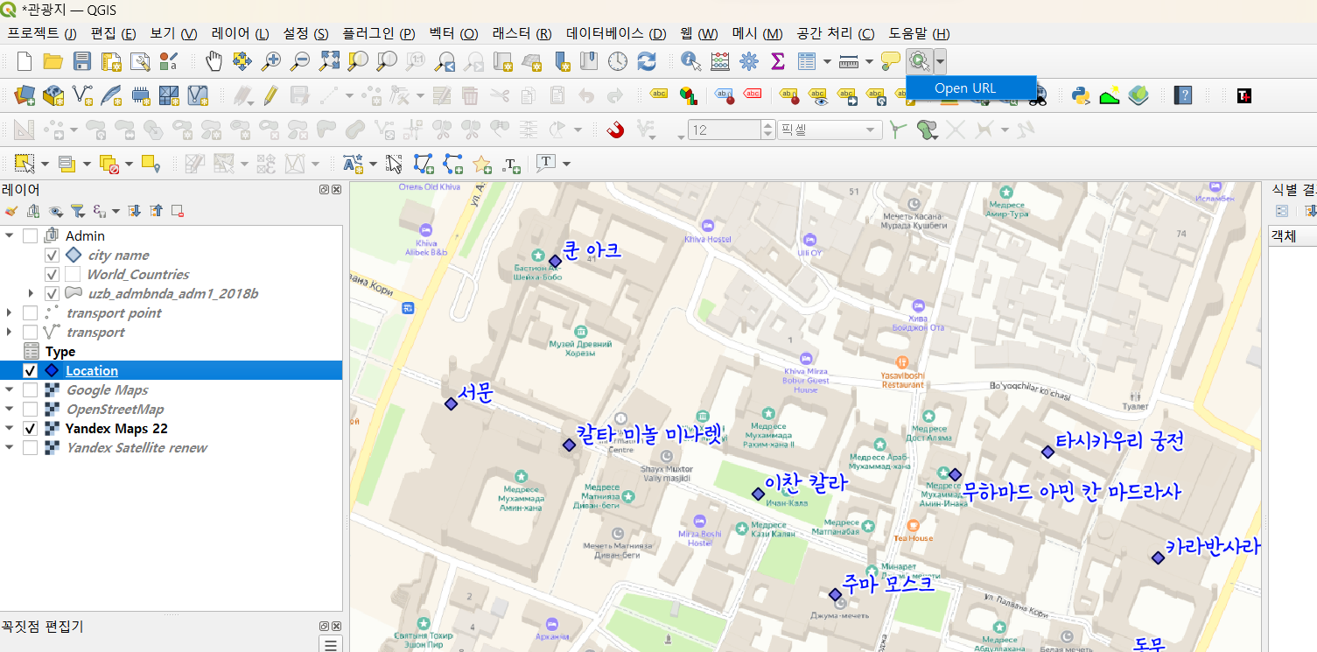
Task: Uncheck the World_Countries layer checkbox
Action: point(52,274)
